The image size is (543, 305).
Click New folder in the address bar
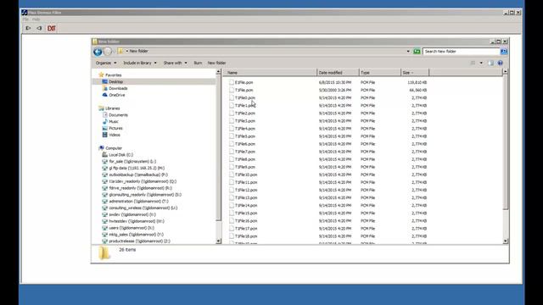(139, 51)
